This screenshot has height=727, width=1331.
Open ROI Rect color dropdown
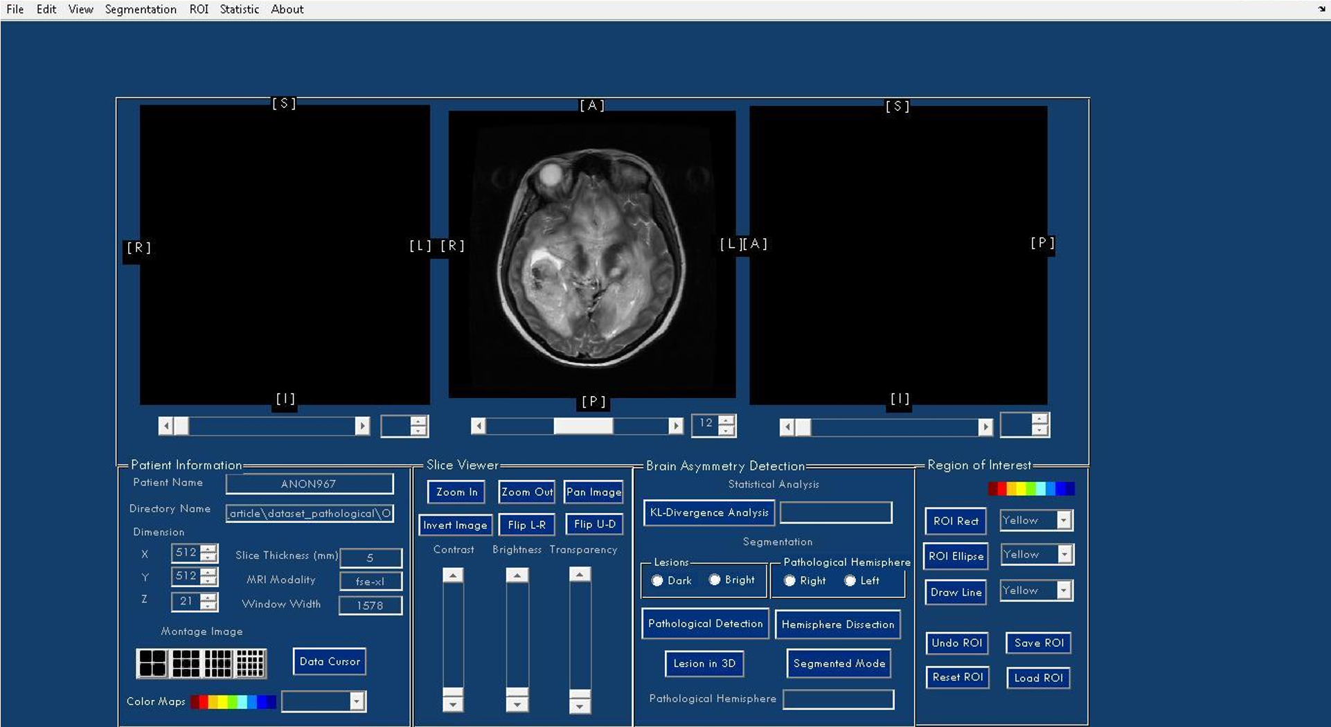pos(1037,520)
